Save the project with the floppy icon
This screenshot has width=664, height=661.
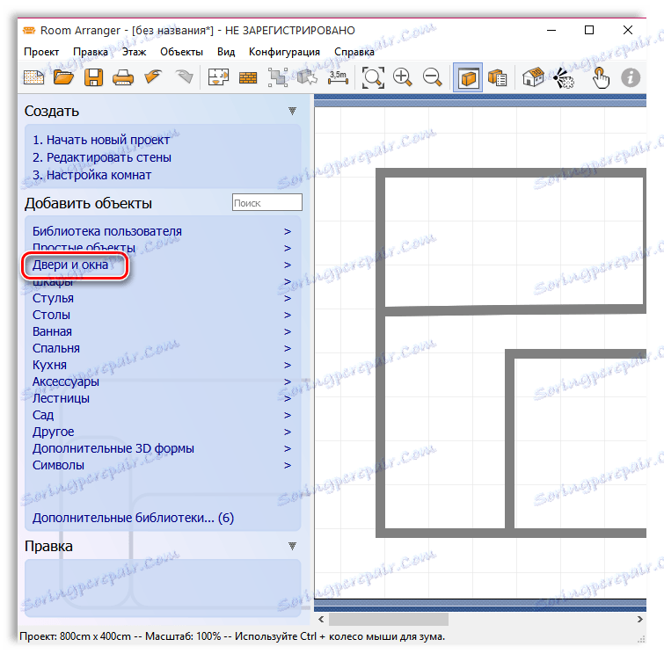93,78
